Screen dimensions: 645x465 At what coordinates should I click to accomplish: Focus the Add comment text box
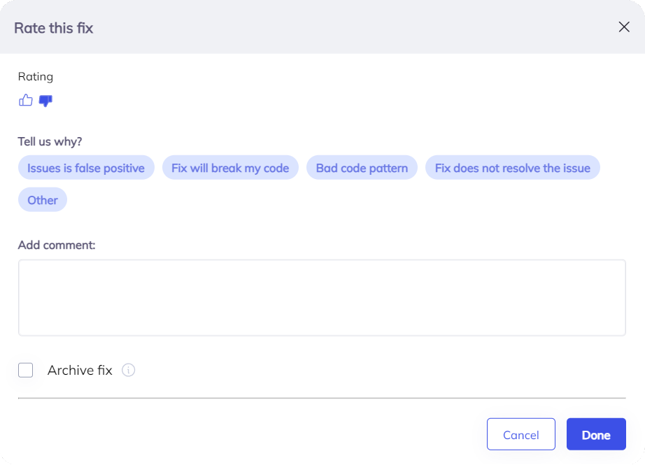[x=322, y=298]
